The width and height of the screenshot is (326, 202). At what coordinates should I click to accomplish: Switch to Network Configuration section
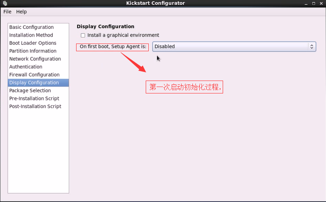pyautogui.click(x=38, y=59)
